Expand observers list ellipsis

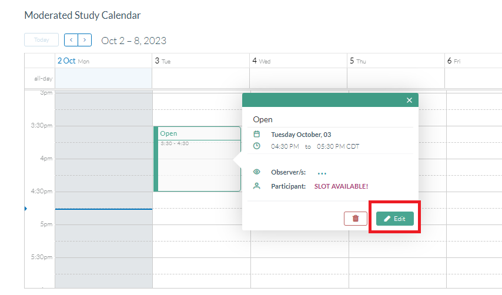tap(322, 173)
